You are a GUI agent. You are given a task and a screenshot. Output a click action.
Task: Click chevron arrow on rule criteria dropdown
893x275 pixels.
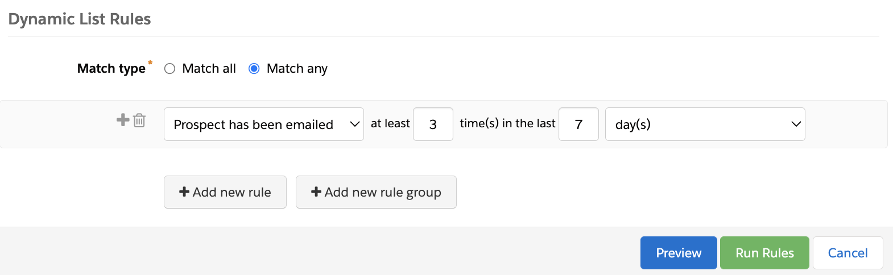click(354, 124)
